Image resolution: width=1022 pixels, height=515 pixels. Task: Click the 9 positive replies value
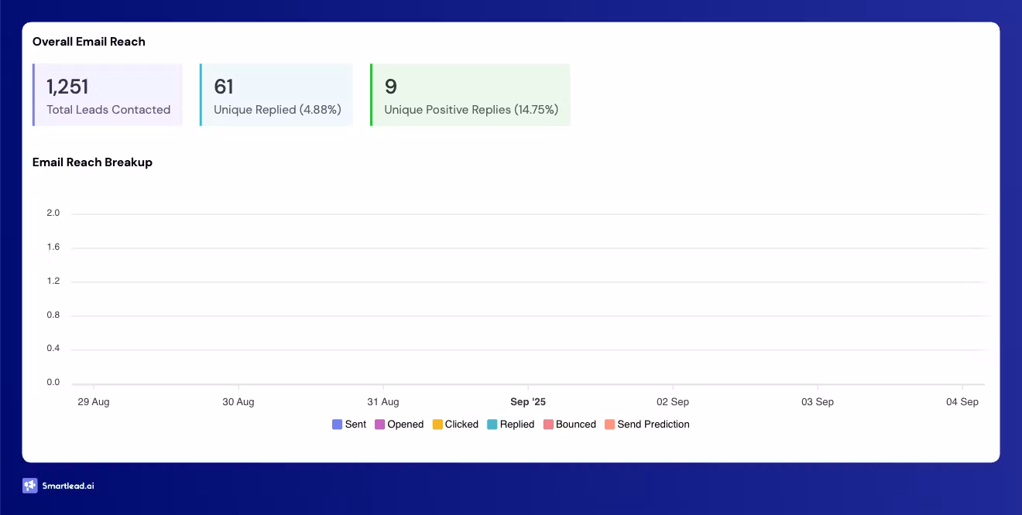tap(391, 87)
